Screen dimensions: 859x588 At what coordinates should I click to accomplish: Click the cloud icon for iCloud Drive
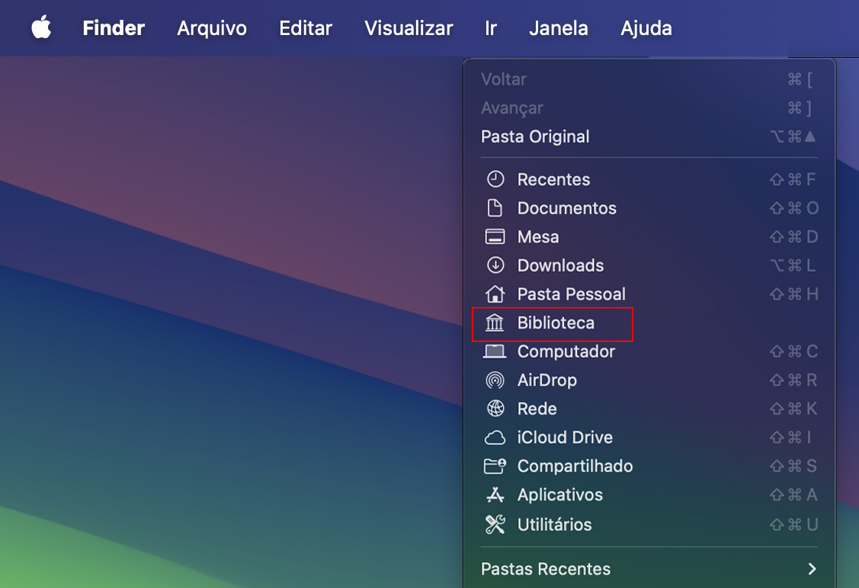click(x=496, y=437)
